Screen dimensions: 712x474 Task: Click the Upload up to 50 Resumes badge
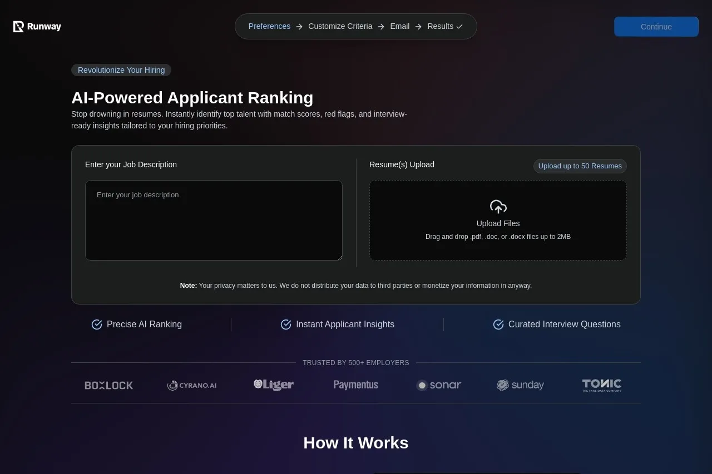(x=580, y=166)
